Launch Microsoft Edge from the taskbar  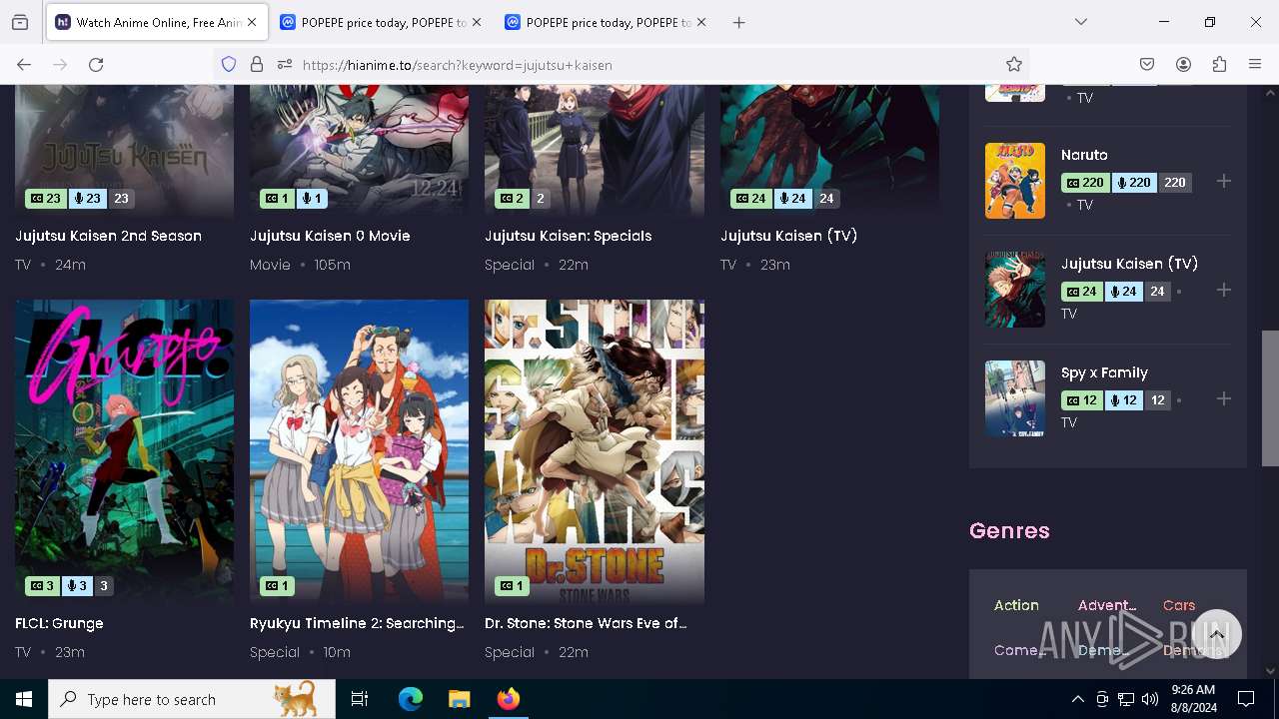tap(411, 699)
